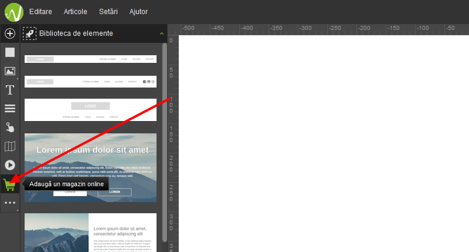Click the library panel vertical scrollbar

(x=165, y=142)
